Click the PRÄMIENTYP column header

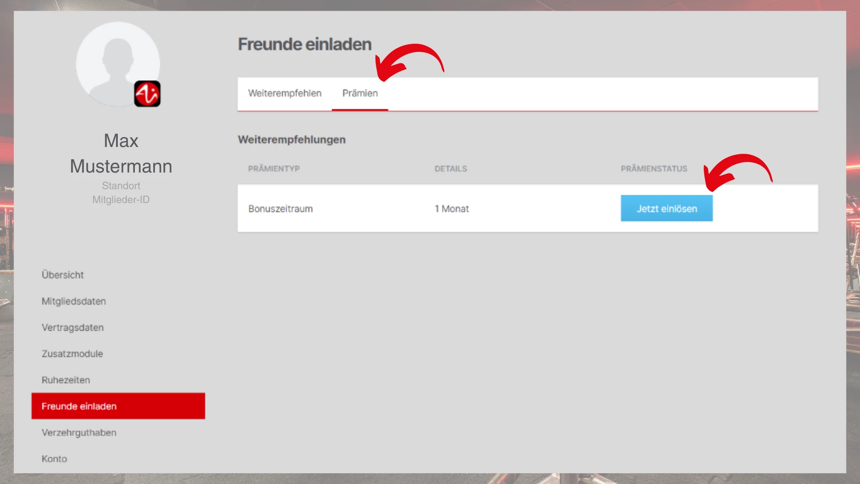tap(274, 169)
